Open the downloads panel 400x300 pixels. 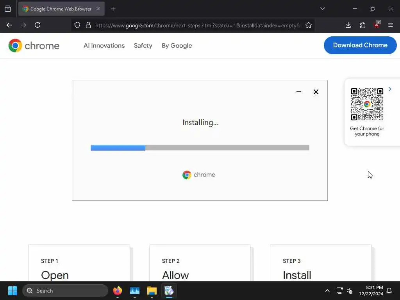pos(348,25)
